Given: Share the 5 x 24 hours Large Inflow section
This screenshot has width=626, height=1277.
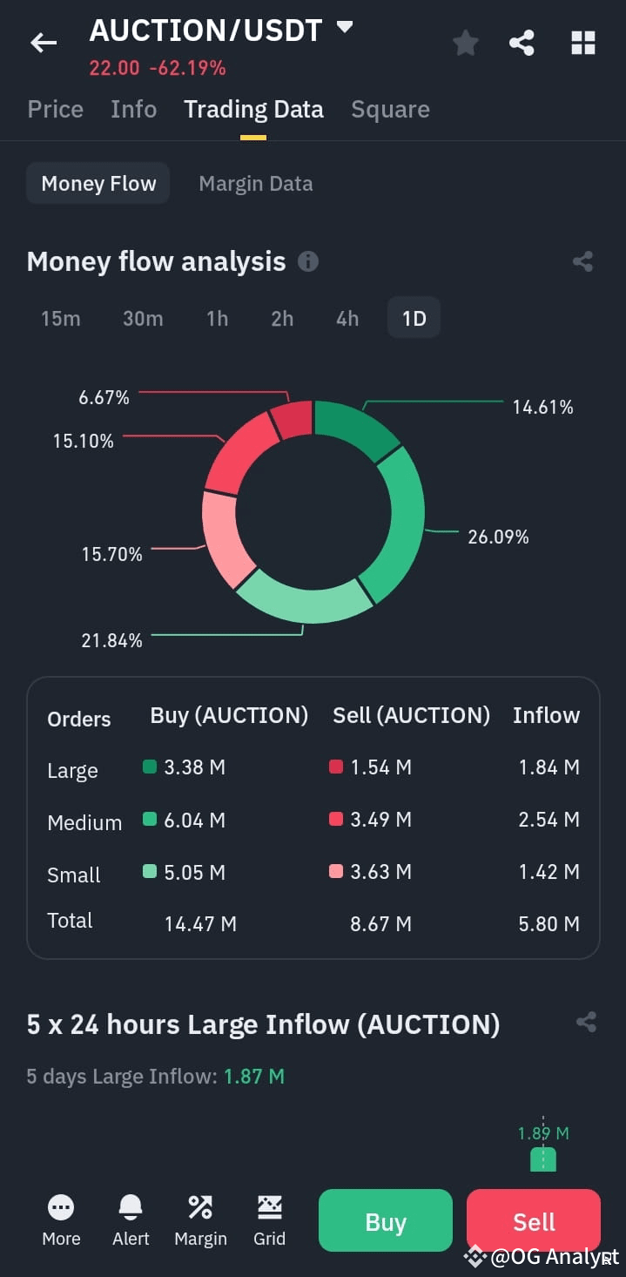Looking at the screenshot, I should coord(586,1022).
